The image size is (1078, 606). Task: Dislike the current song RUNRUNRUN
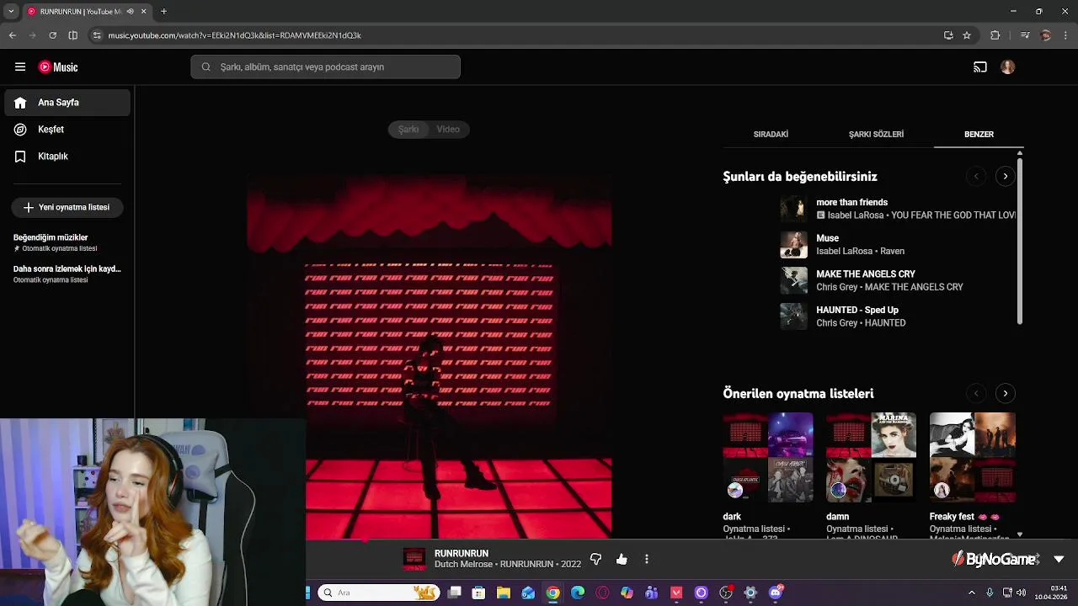[595, 559]
